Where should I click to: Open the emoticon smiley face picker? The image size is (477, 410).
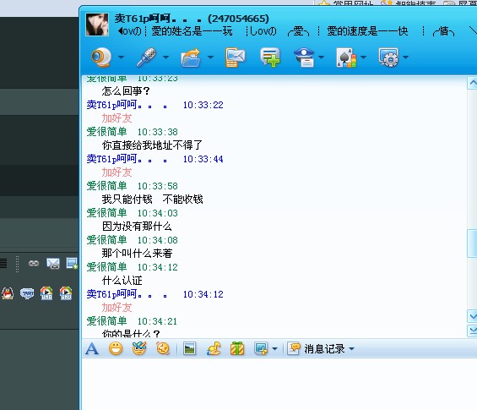116,348
